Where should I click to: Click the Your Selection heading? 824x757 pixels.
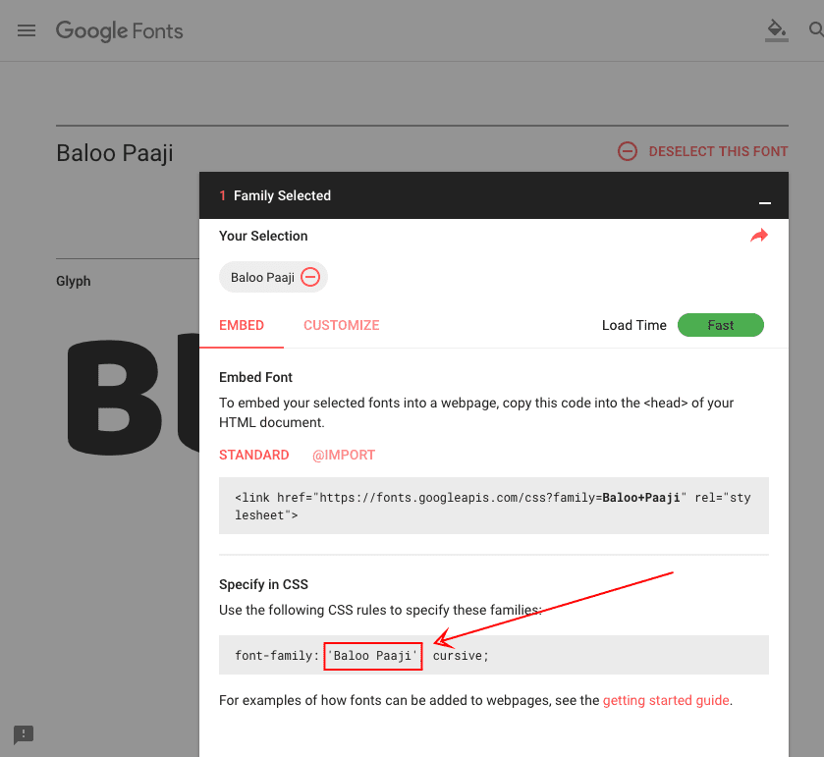coord(263,236)
